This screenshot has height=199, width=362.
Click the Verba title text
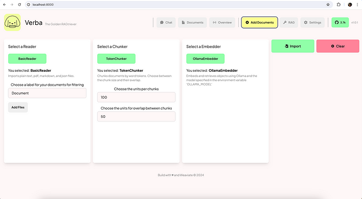(x=34, y=23)
